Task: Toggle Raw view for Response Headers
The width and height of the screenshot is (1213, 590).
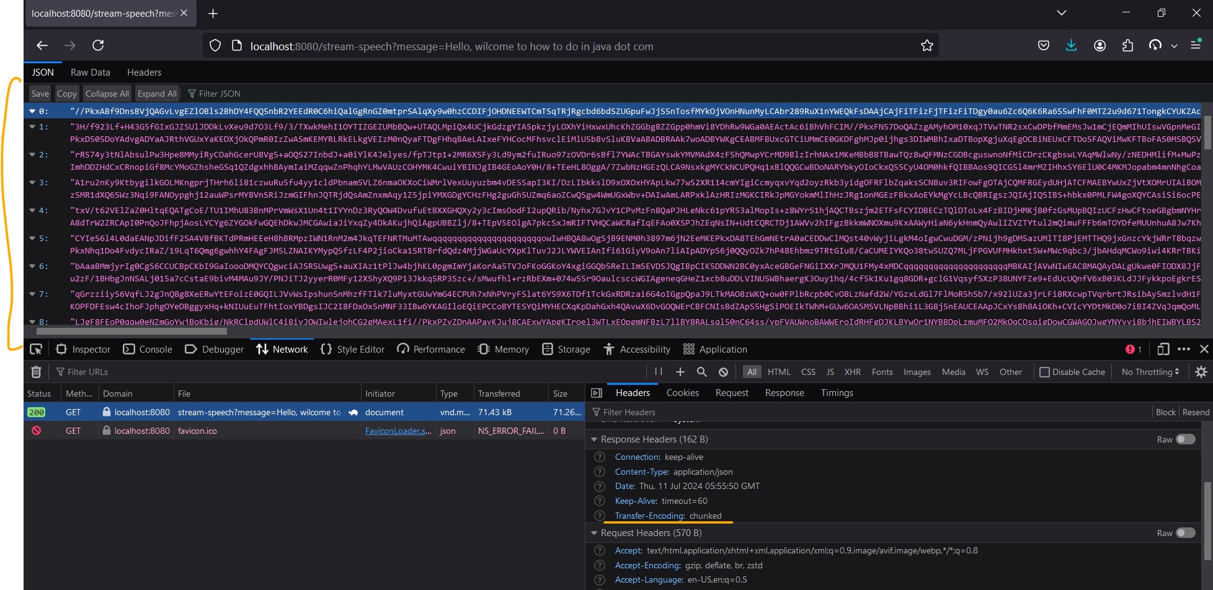Action: (x=1183, y=439)
